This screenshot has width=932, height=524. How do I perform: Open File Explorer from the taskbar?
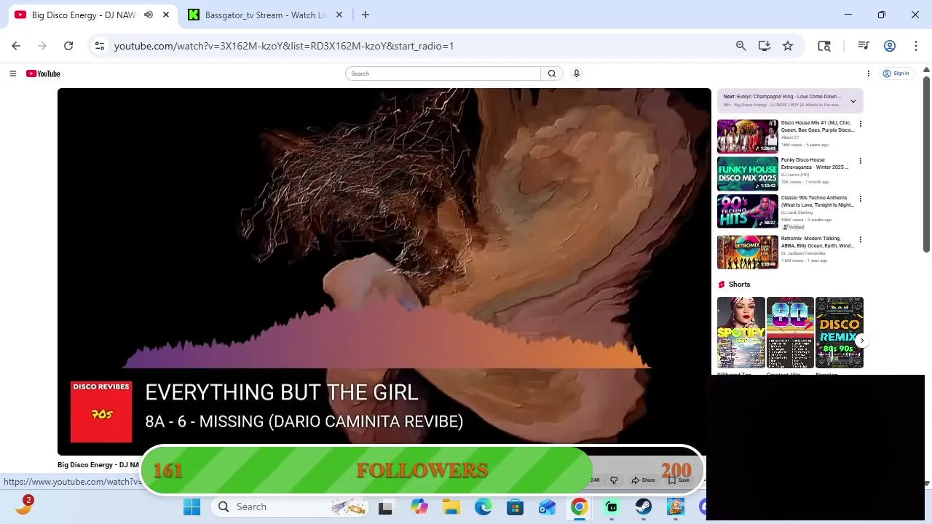(x=451, y=507)
